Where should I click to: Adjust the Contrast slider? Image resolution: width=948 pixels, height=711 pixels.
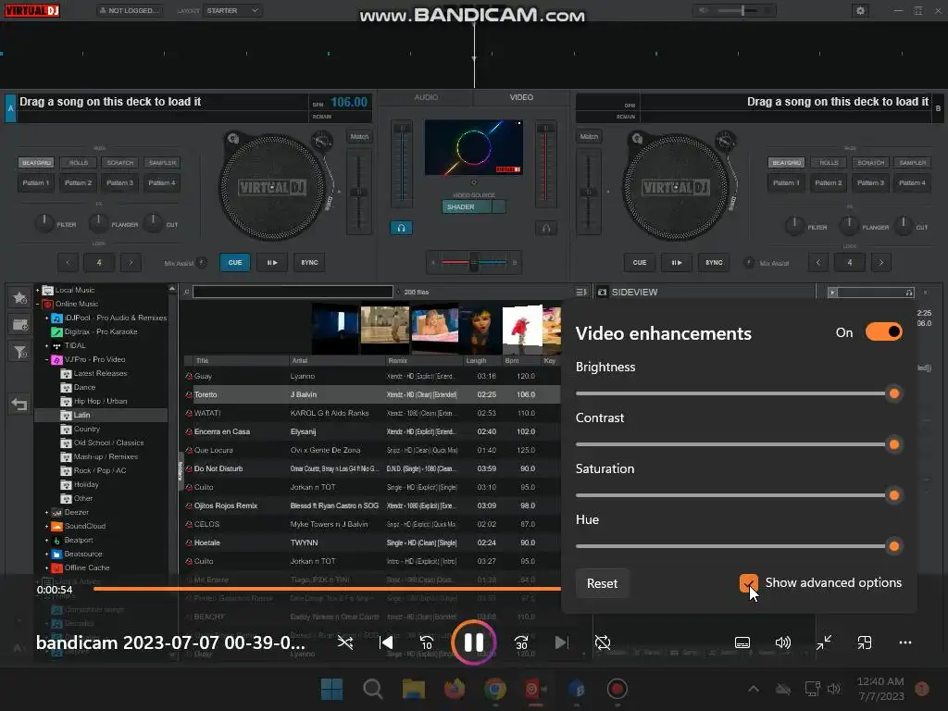tap(738, 444)
